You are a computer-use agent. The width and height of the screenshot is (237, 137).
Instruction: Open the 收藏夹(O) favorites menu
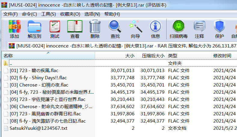point(70,14)
